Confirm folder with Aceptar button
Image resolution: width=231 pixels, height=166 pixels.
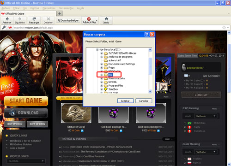click(x=125, y=101)
